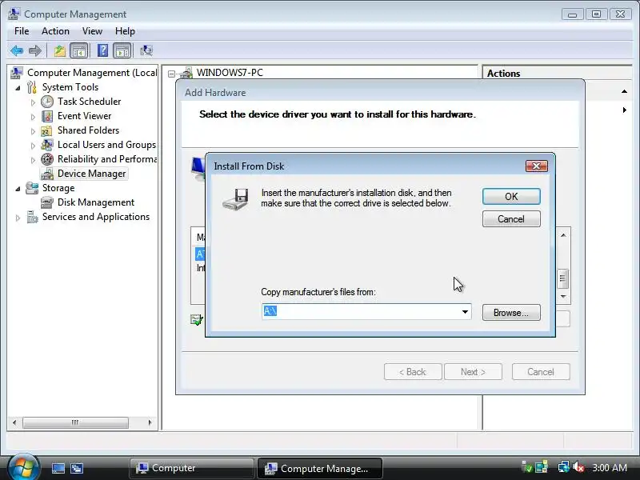Click the network tray icon
The image size is (640, 480).
pos(564,467)
